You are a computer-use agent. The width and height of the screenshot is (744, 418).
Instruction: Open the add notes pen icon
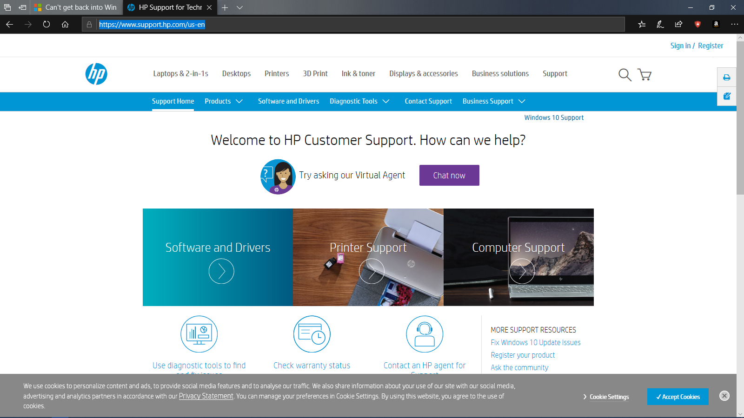660,24
